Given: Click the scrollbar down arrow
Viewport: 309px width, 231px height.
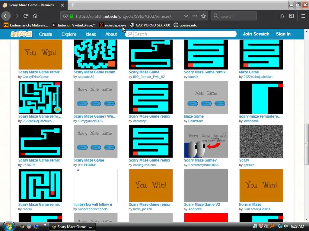Looking at the screenshot, I should tap(306, 219).
